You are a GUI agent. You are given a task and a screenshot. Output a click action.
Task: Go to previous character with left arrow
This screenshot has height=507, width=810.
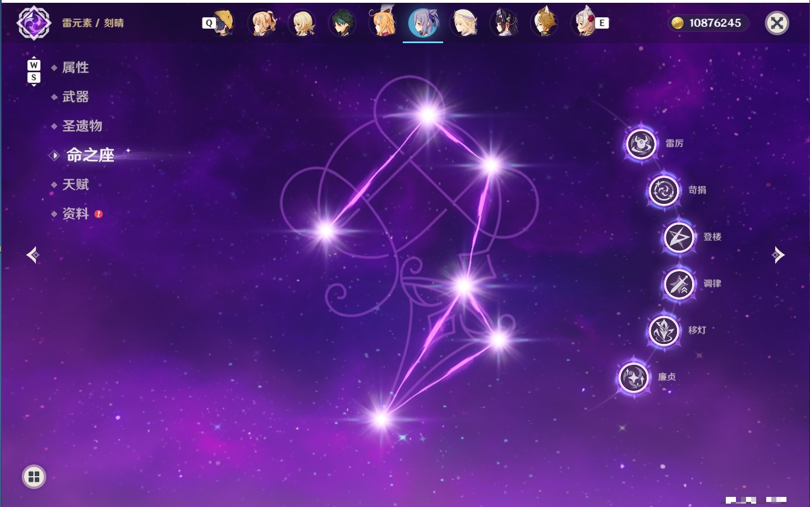(33, 255)
